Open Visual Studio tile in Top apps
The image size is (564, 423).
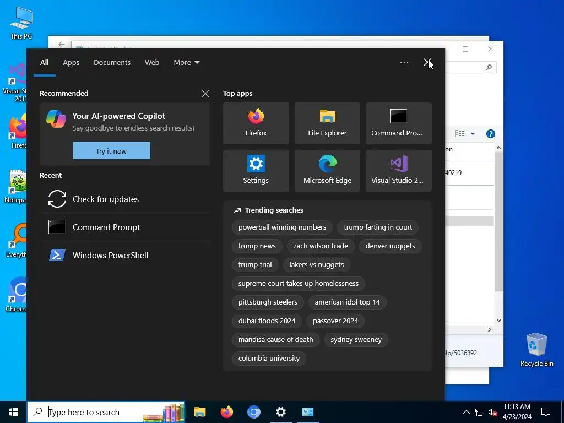[399, 171]
